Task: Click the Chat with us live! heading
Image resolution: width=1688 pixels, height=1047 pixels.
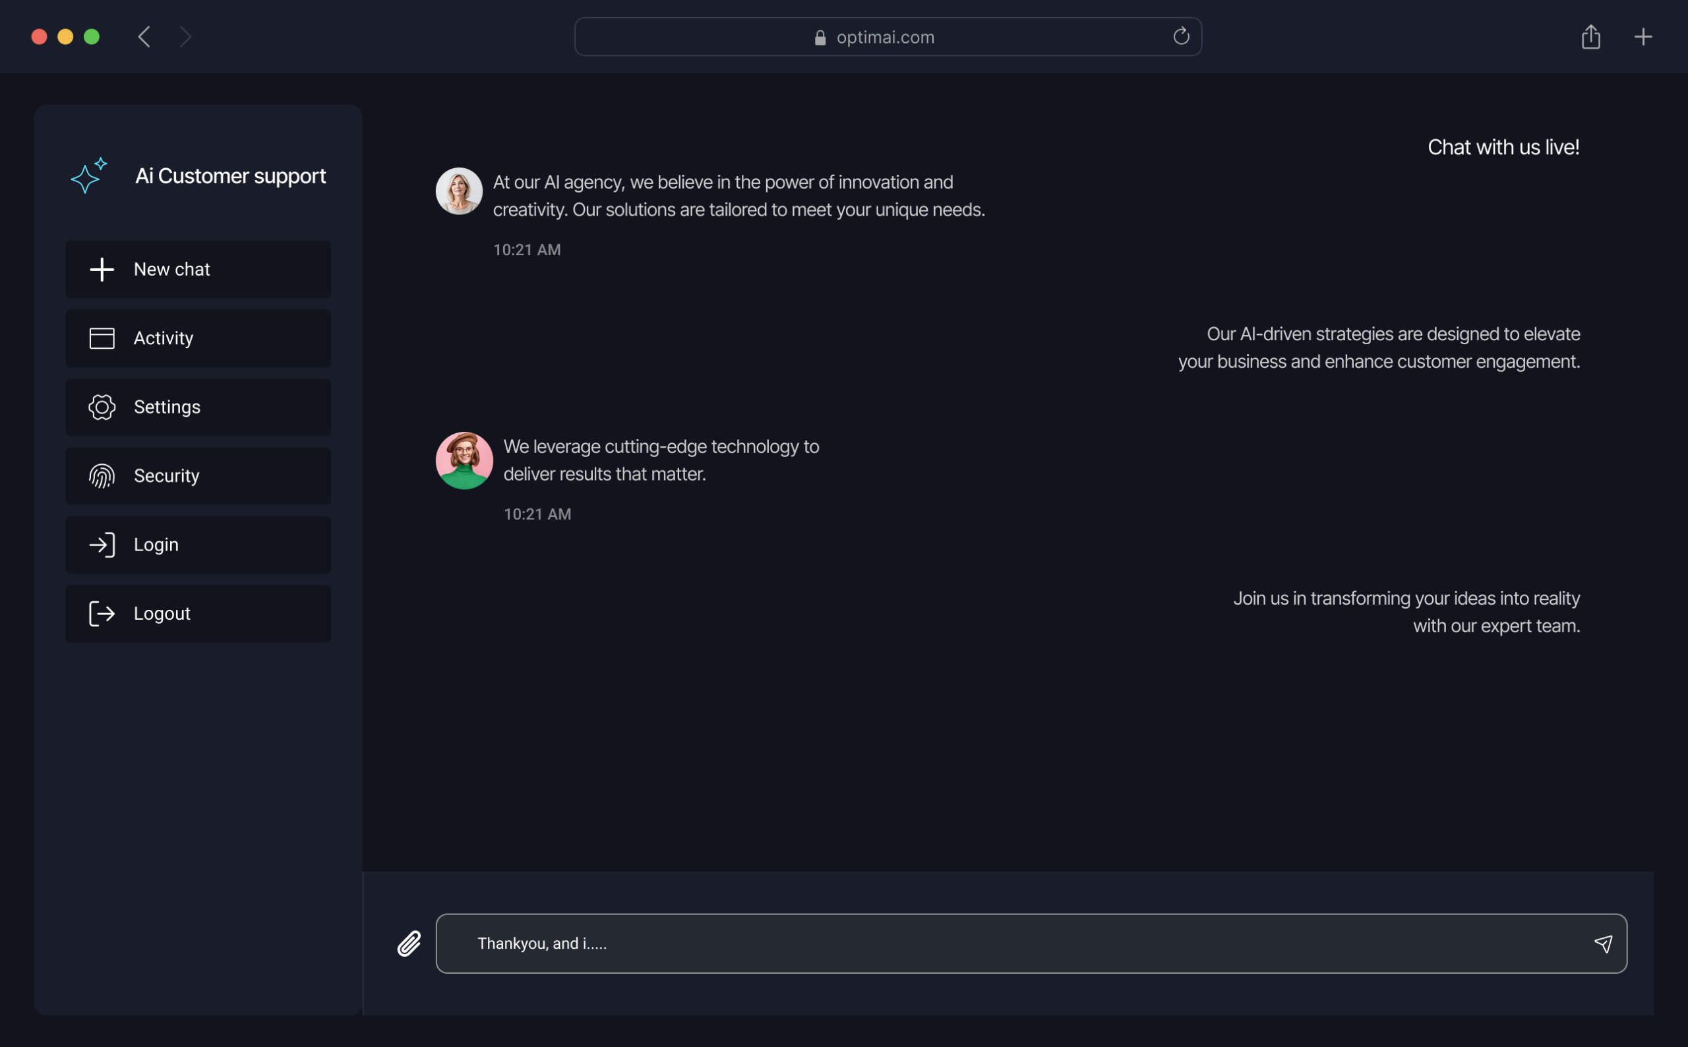Action: click(1503, 148)
